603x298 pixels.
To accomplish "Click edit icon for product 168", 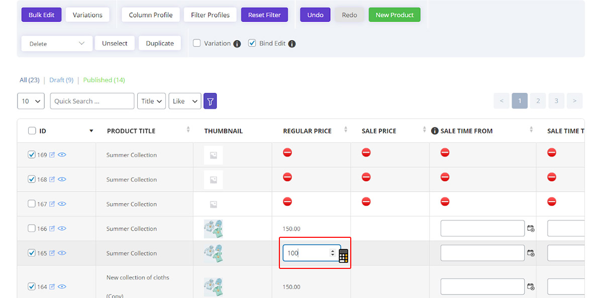I will 52,180.
